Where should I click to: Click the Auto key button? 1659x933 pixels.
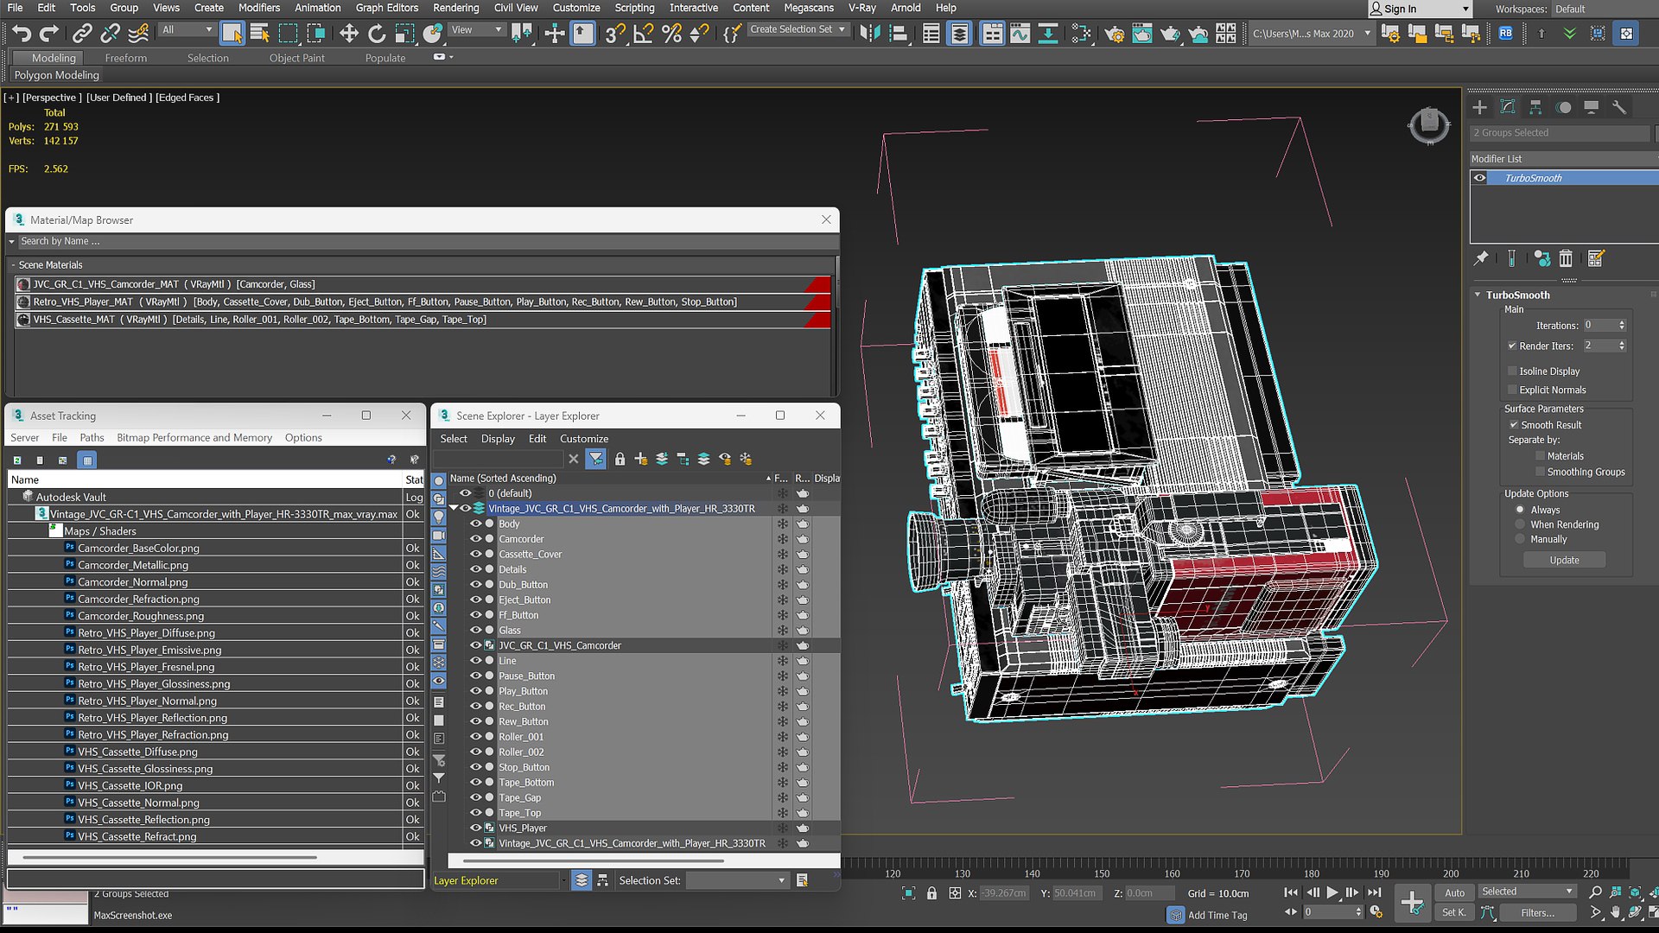[x=1454, y=892]
